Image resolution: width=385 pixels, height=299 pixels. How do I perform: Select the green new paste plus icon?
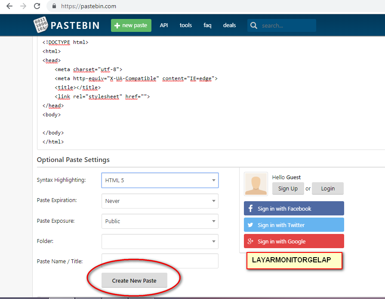117,25
